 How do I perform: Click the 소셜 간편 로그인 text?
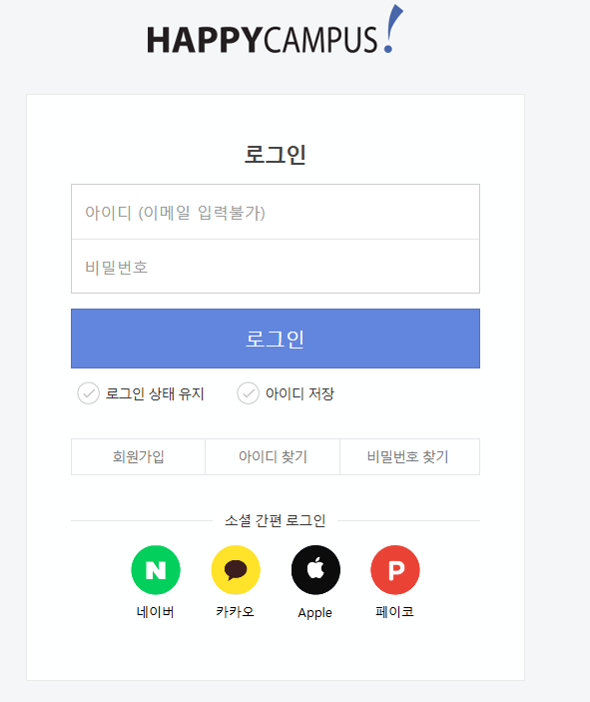click(275, 520)
